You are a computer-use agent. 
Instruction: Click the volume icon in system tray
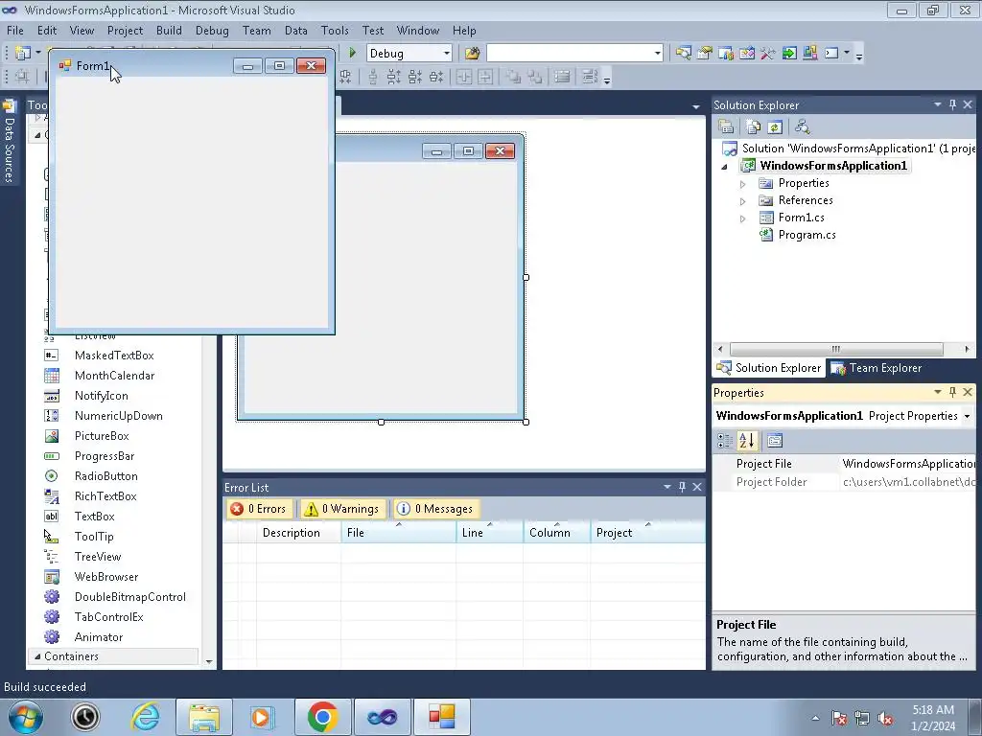coord(885,719)
